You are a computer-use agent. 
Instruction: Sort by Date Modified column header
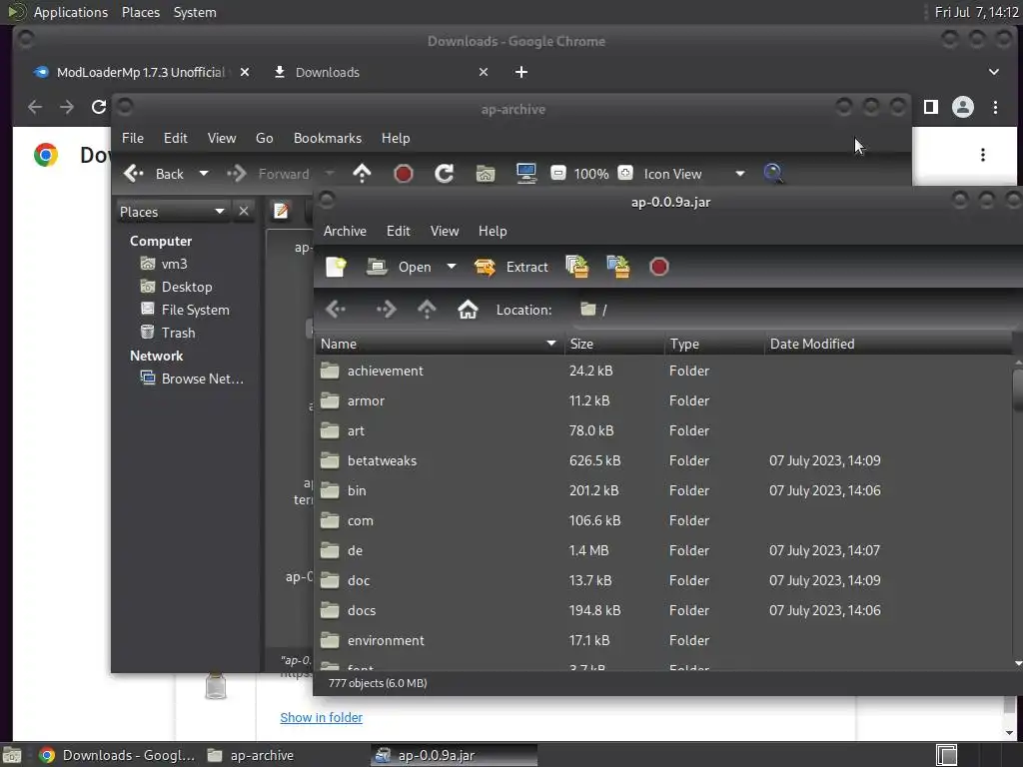(x=888, y=344)
